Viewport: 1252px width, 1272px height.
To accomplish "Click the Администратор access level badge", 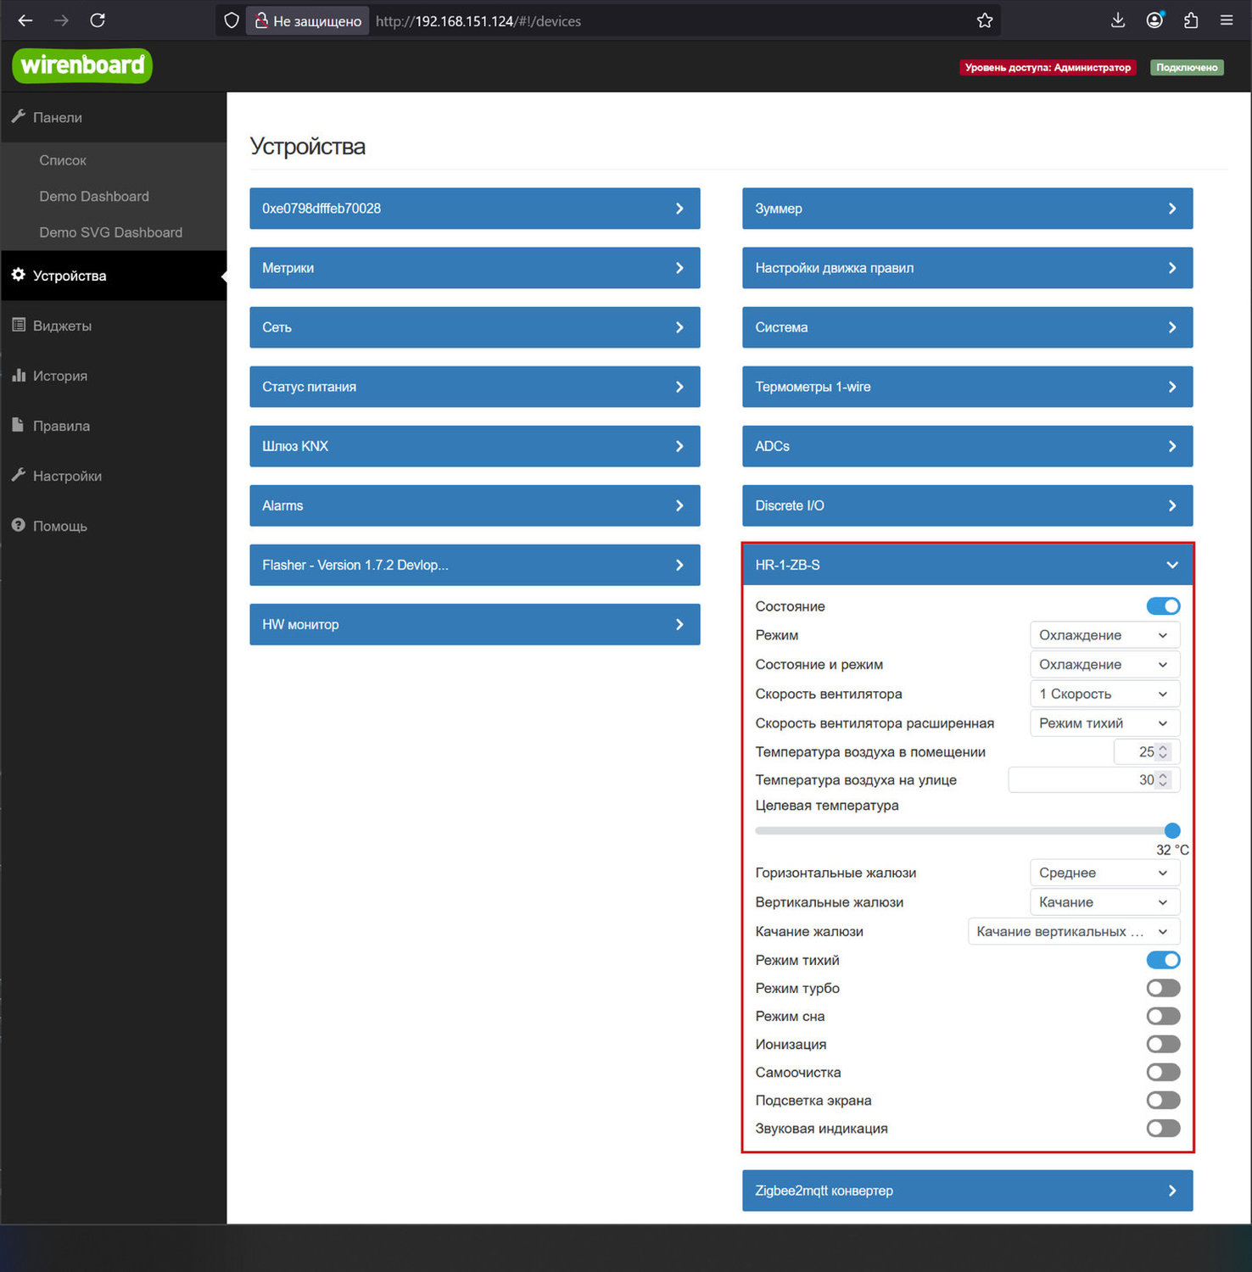I will [1048, 67].
